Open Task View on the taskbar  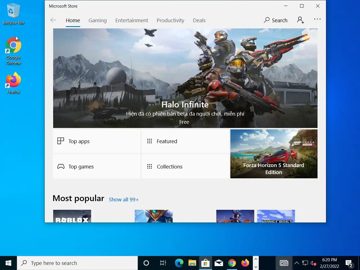[x=163, y=263]
